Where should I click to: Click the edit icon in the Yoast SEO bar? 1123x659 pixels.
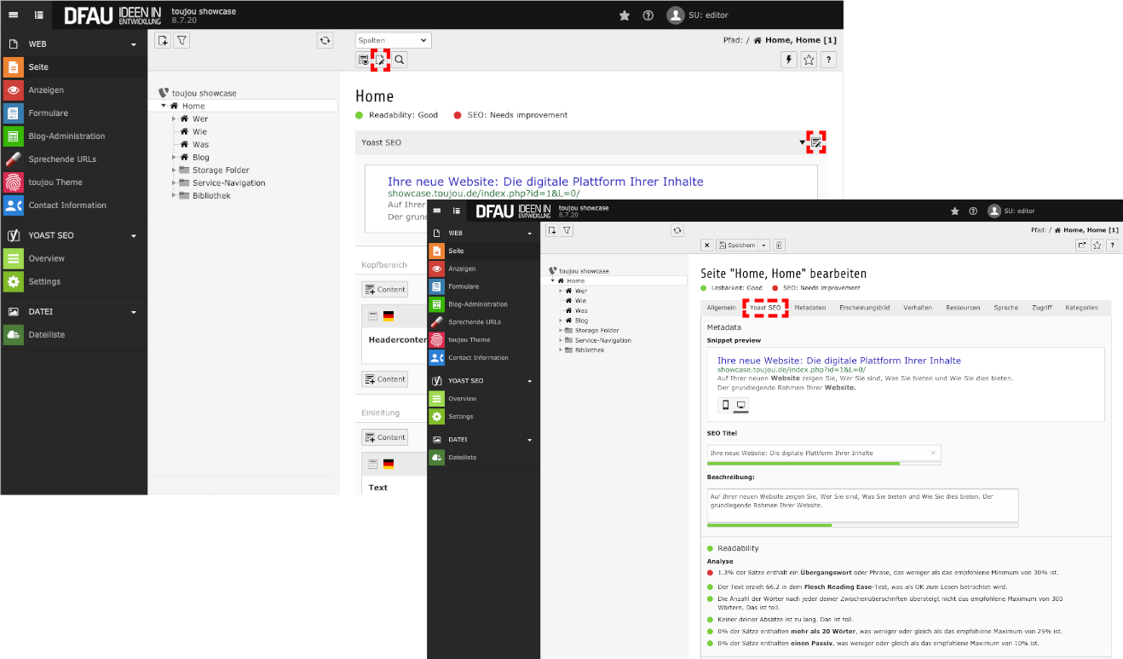pyautogui.click(x=816, y=142)
